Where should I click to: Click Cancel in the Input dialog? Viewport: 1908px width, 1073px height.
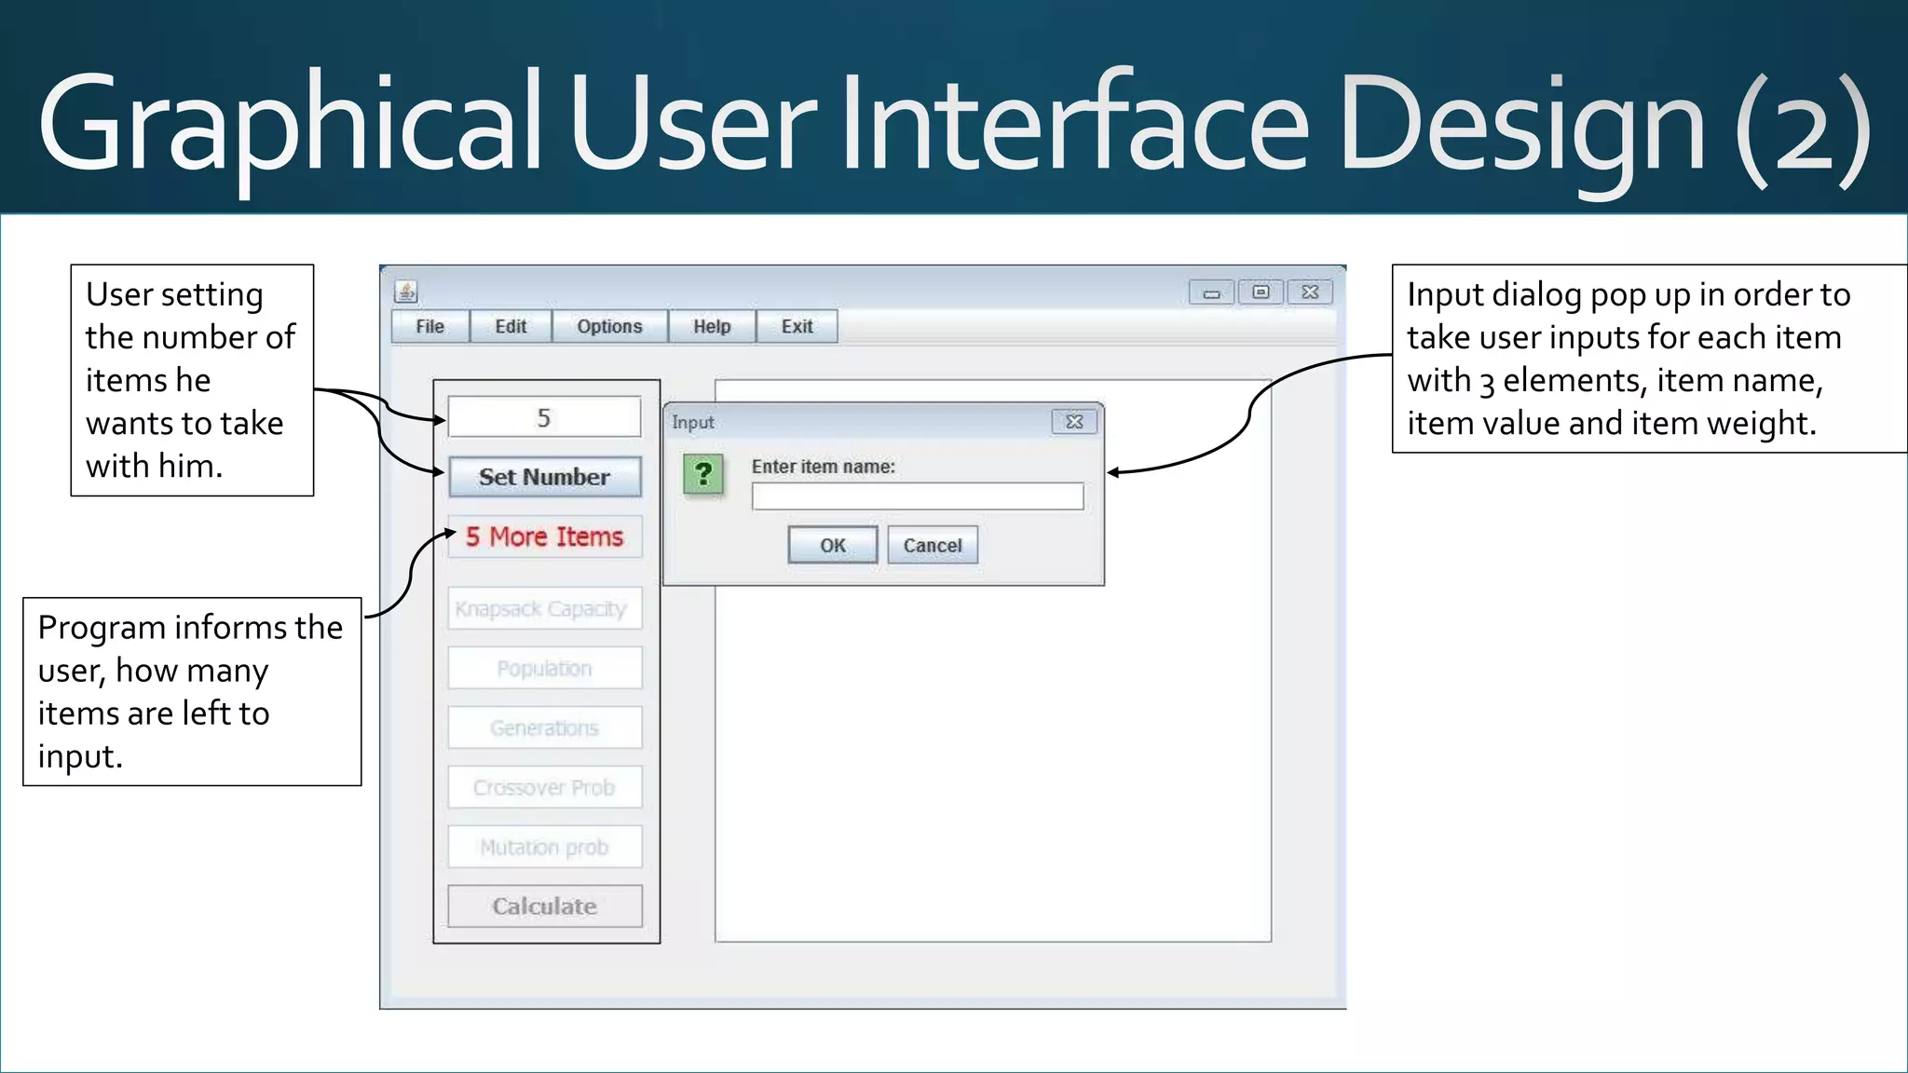[x=932, y=546]
